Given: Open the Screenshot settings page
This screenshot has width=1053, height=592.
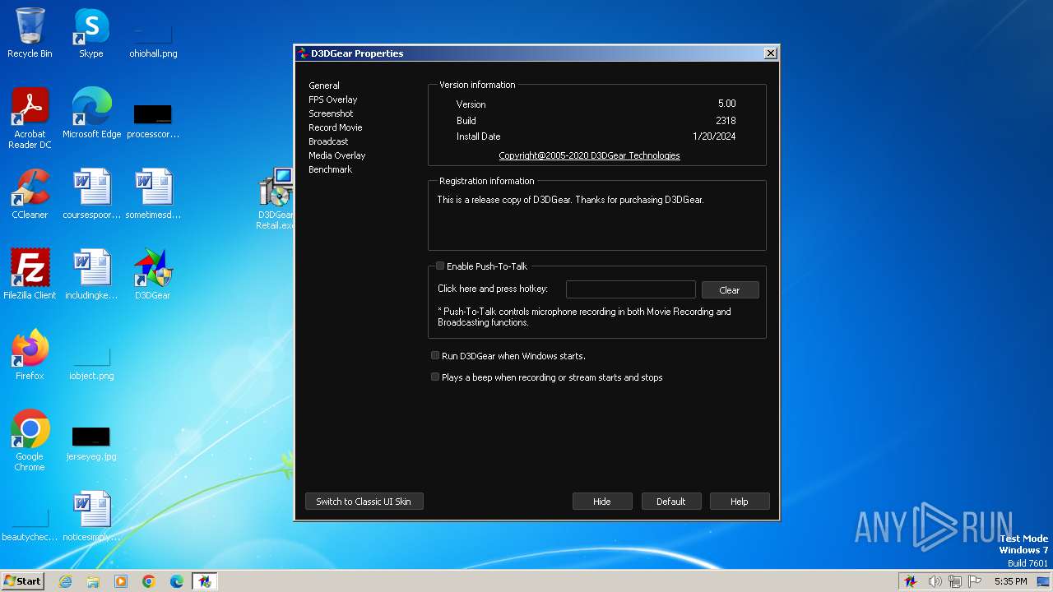Looking at the screenshot, I should pos(331,113).
